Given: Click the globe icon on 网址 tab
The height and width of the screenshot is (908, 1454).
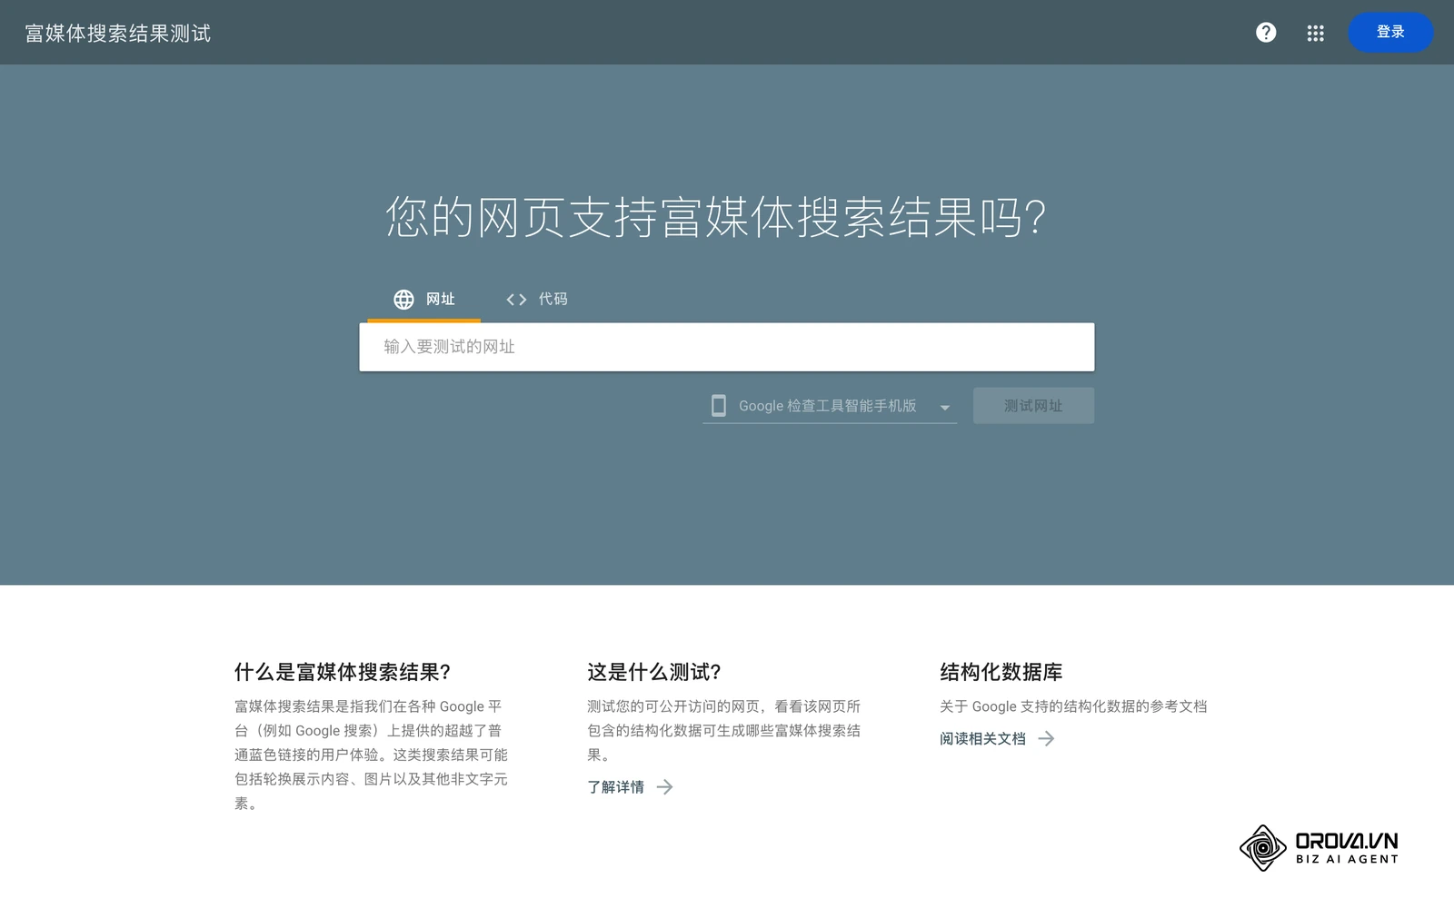Looking at the screenshot, I should tap(403, 299).
